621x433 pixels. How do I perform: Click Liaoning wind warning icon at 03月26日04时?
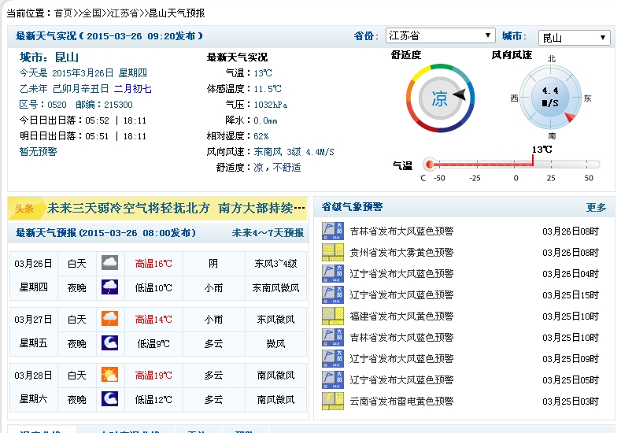(333, 273)
